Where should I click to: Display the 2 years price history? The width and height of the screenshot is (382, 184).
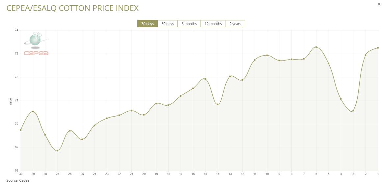pos(235,24)
